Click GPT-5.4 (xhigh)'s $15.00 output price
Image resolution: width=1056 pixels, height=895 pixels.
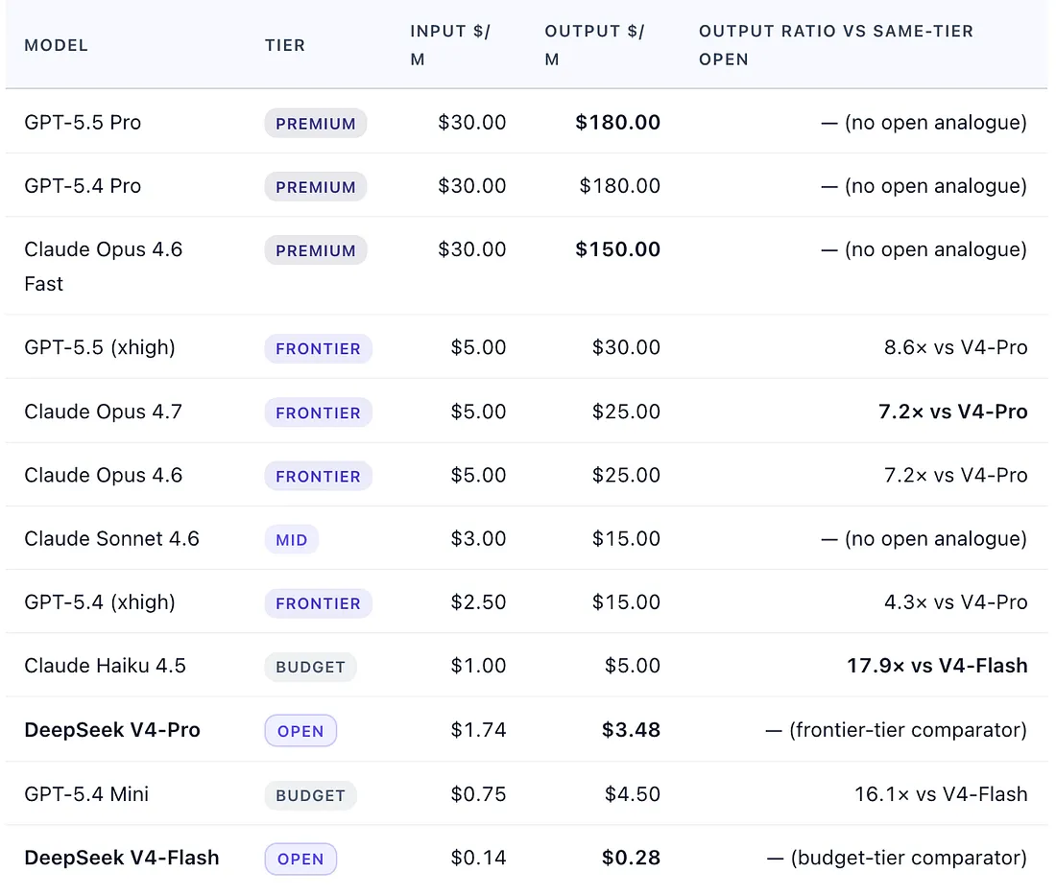[626, 601]
